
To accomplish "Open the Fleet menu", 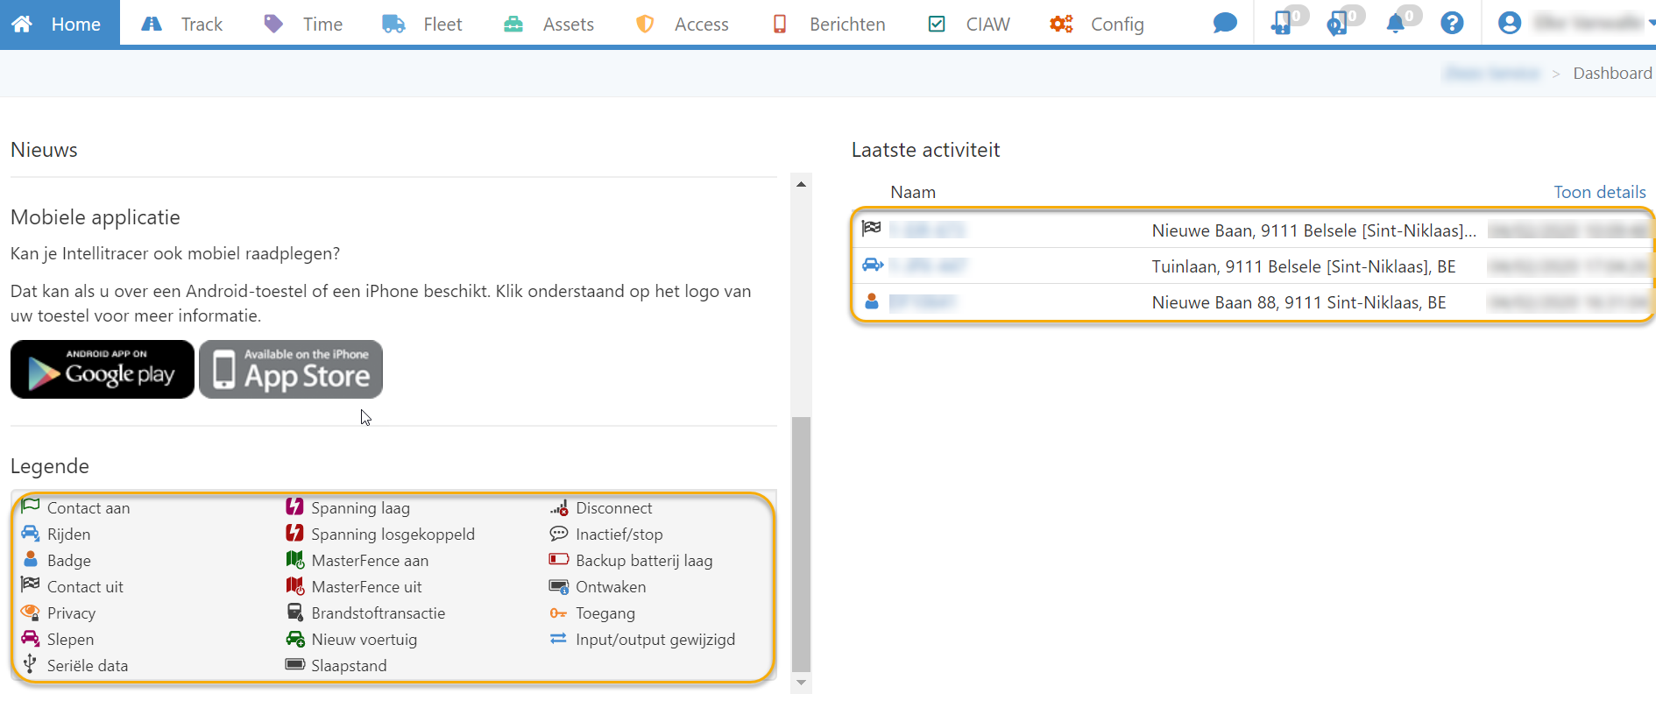I will point(422,25).
